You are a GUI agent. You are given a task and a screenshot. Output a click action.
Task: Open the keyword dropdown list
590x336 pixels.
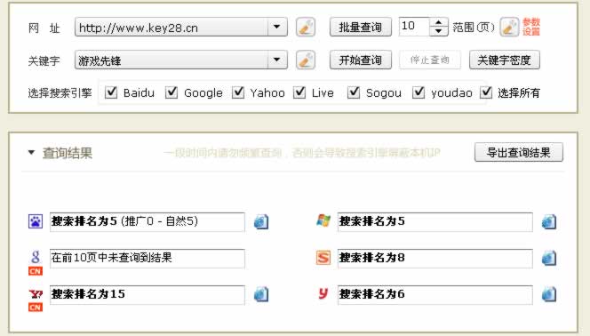[x=277, y=60]
